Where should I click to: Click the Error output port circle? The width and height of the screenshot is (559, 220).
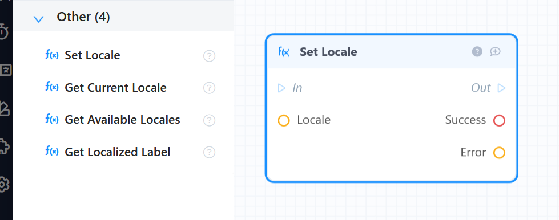click(x=499, y=153)
